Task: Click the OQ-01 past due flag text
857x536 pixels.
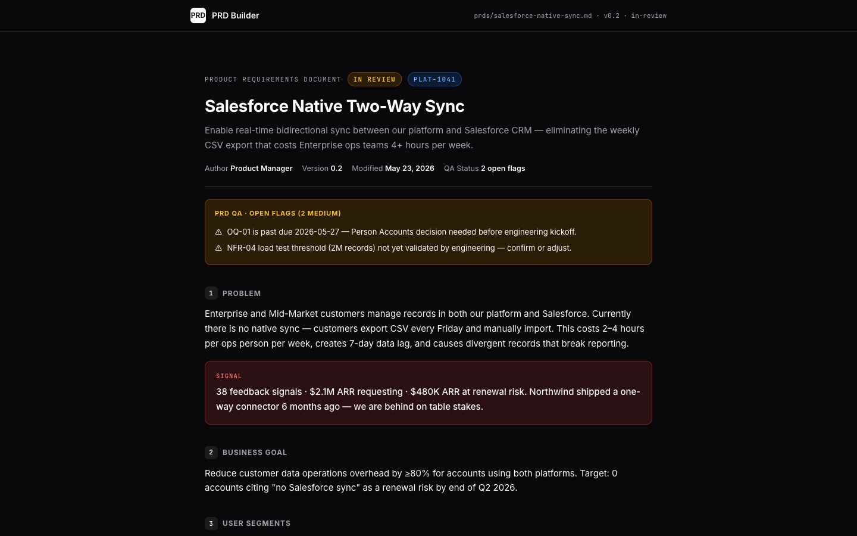Action: [402, 232]
